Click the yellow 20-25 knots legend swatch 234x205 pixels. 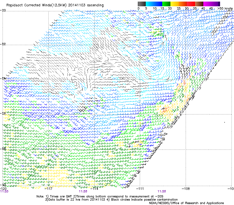pos(175,4)
